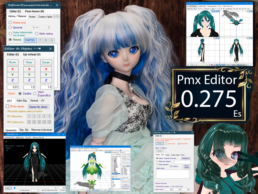The width and height of the screenshot is (258, 194).
Task: Click the Añadir destino list box
Action: [173, 174]
